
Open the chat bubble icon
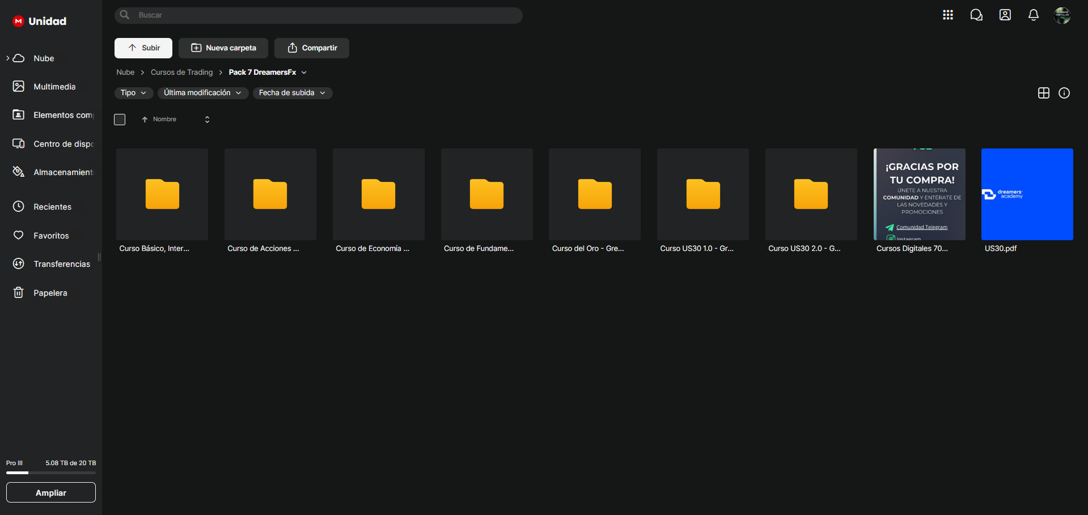pyautogui.click(x=976, y=15)
